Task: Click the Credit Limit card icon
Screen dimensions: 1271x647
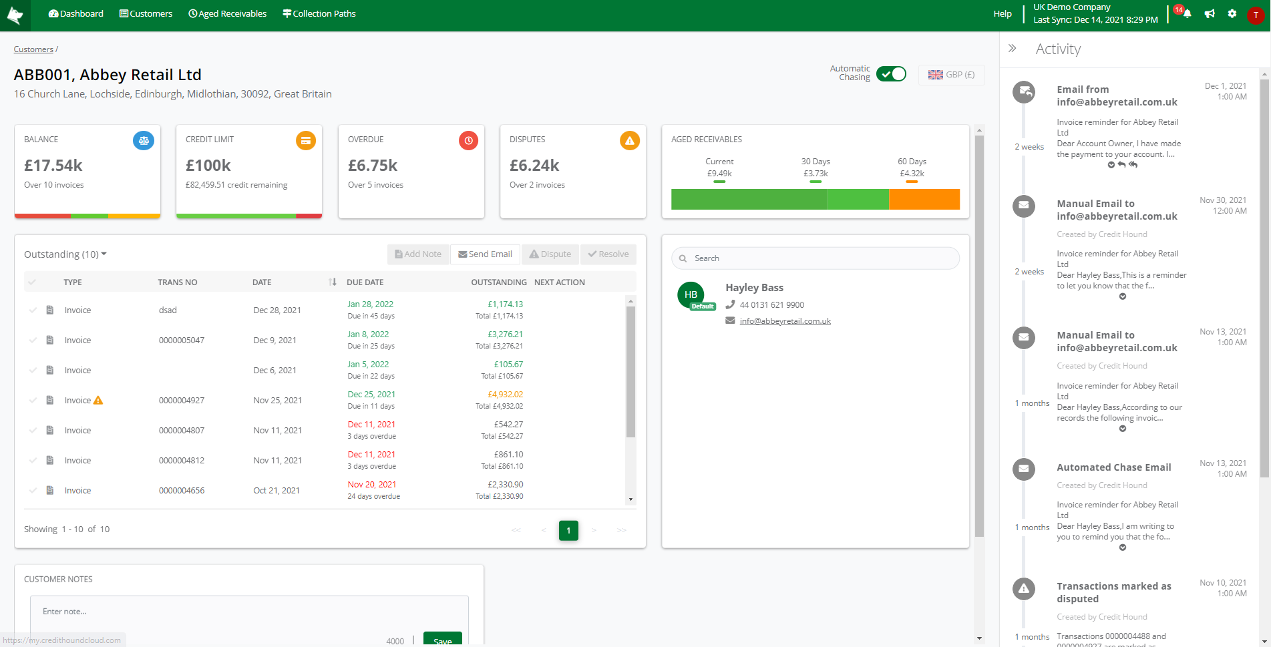Action: [x=305, y=141]
